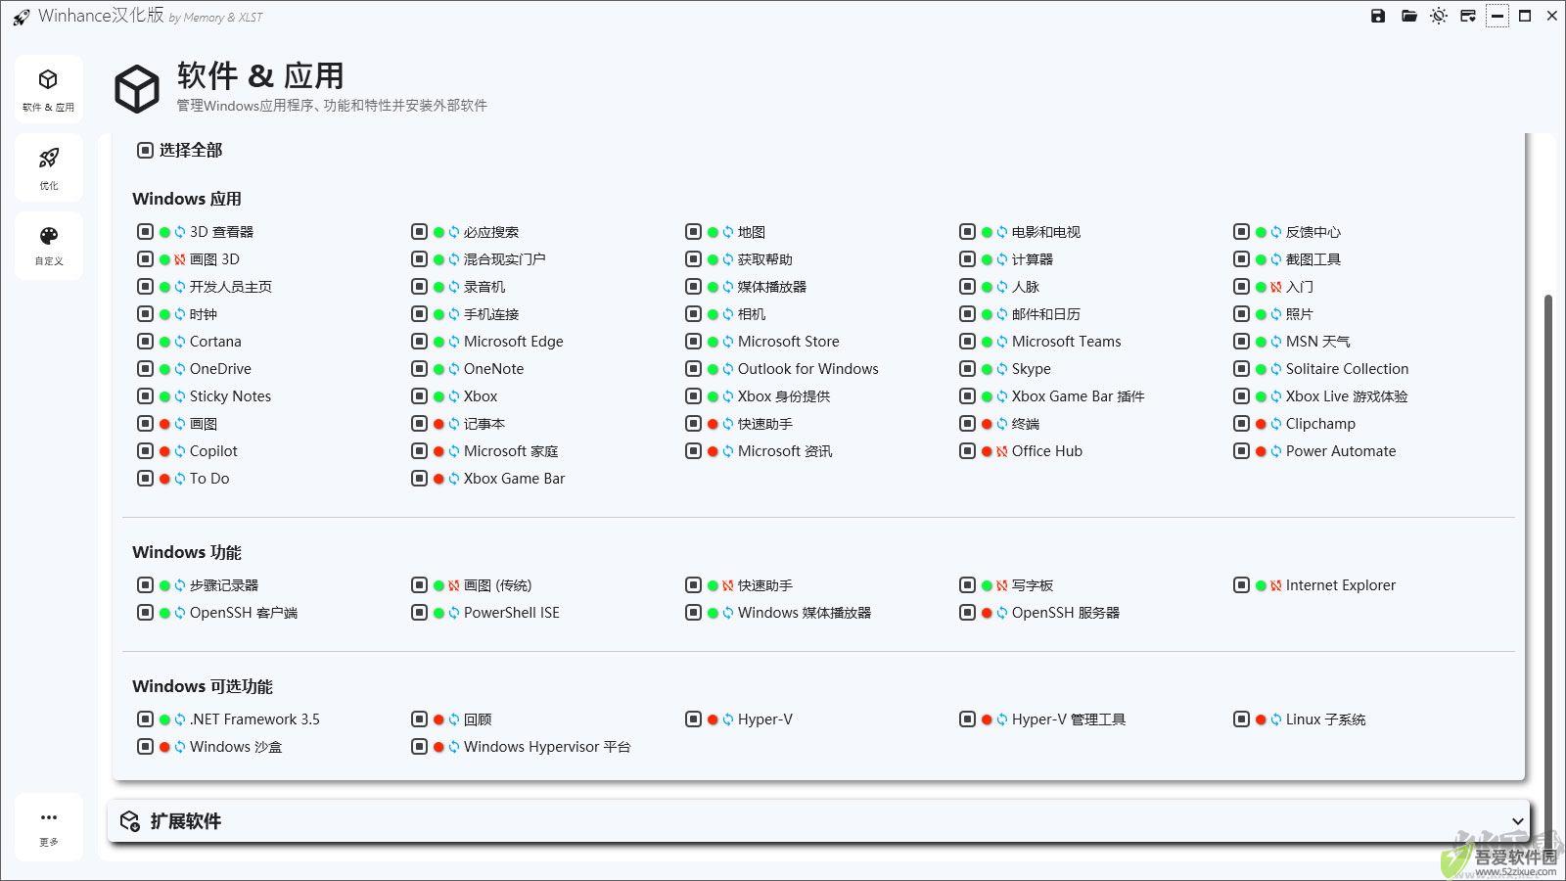Click reinstall icon beside Windows Hypervisor 平台
This screenshot has width=1566, height=881.
click(x=454, y=747)
